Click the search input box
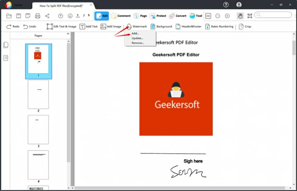 coord(273,15)
